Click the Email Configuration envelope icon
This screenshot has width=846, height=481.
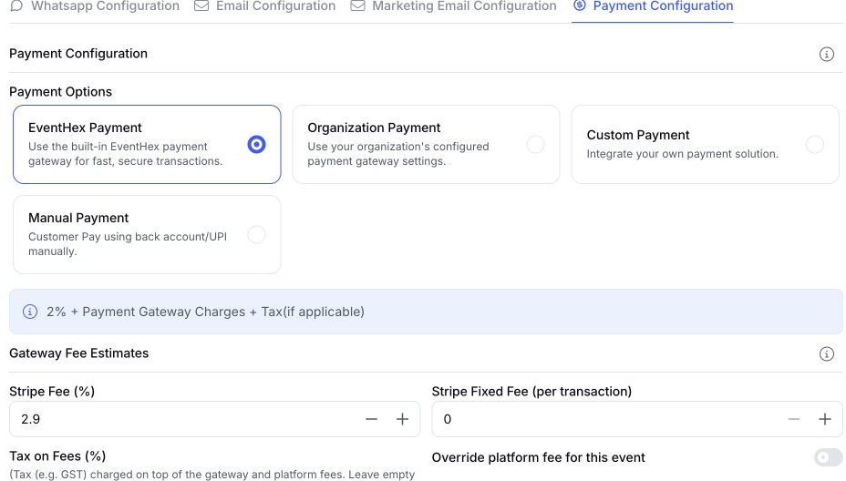tap(201, 6)
